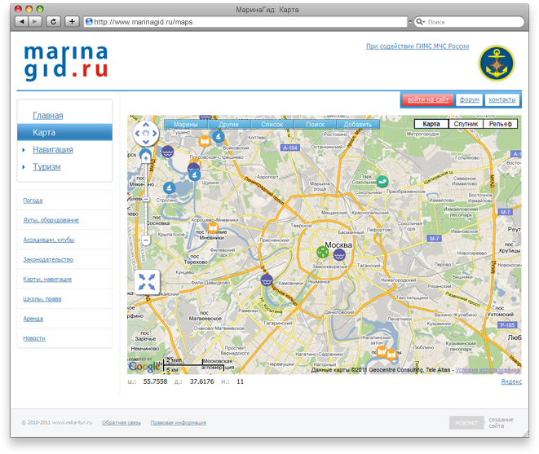Pan the map up with the arrow
The height and width of the screenshot is (454, 539).
point(146,125)
